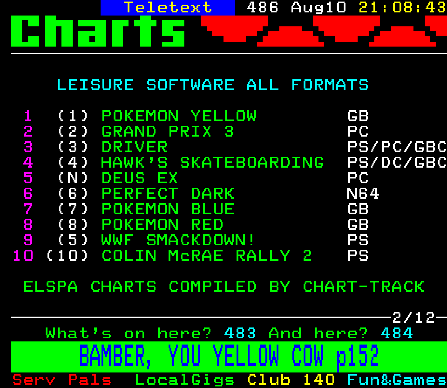Viewport: 447px width, 388px height.
Task: Select chart entry GRAND PRIX 3
Action: click(x=168, y=132)
